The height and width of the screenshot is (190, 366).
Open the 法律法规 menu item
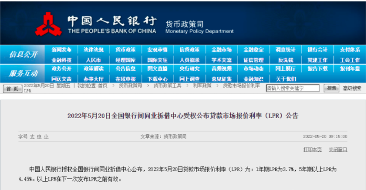pos(93,50)
